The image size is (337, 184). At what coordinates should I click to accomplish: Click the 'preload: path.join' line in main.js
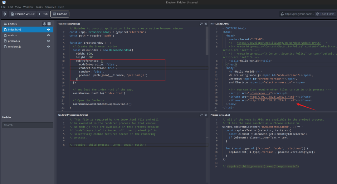[x=113, y=75]
